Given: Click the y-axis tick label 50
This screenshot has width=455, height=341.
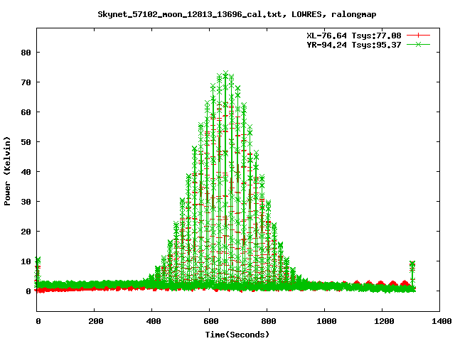Looking at the screenshot, I should pos(26,142).
